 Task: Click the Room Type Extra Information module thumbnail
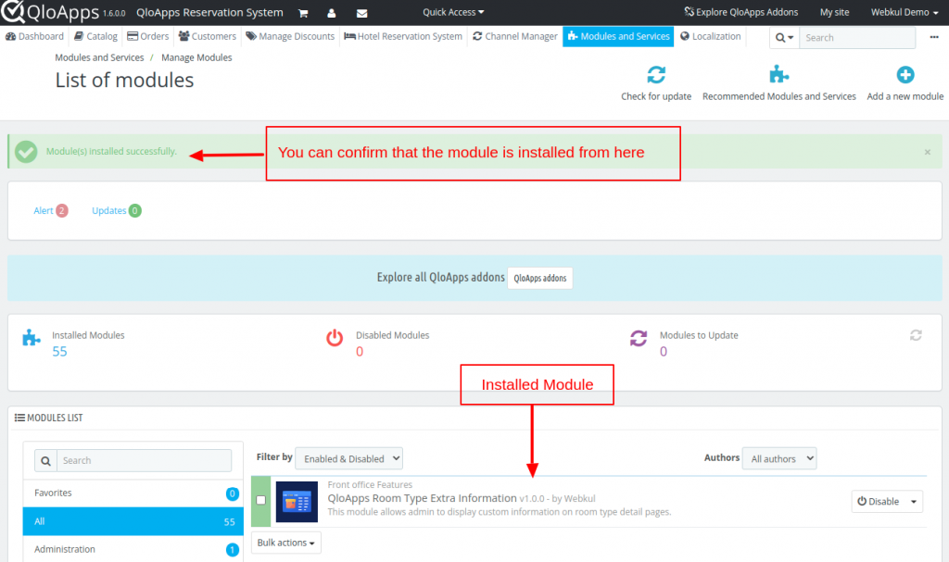click(x=297, y=502)
